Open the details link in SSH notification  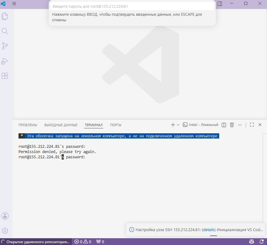[209, 230]
